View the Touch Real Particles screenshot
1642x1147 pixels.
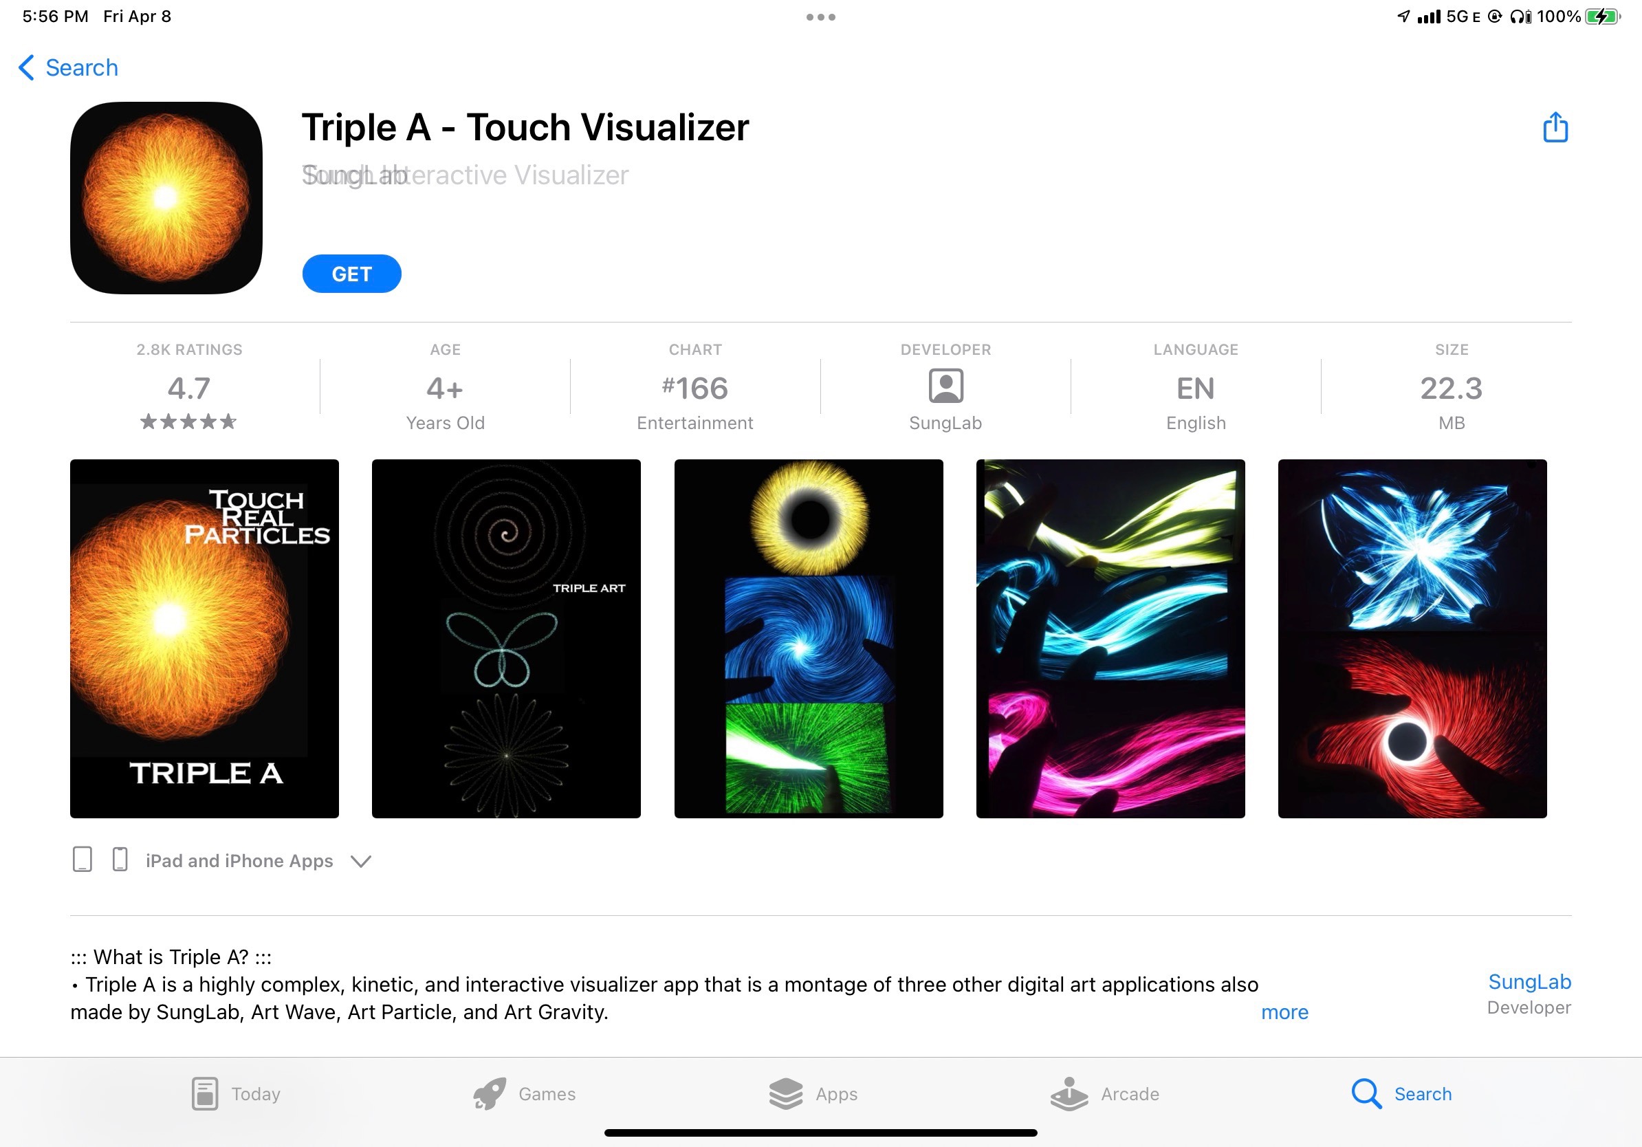click(x=204, y=639)
